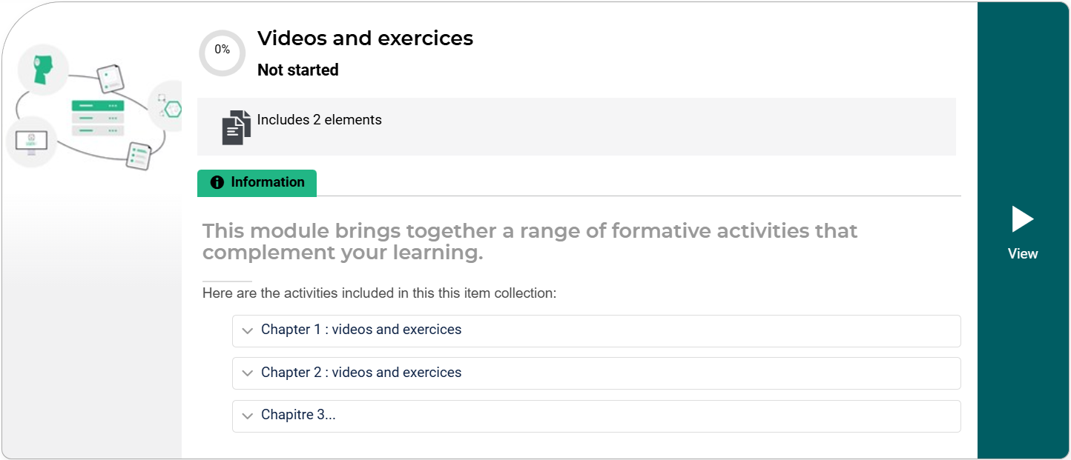Click the View label text
Screen dimensions: 1071x460
tap(1023, 253)
